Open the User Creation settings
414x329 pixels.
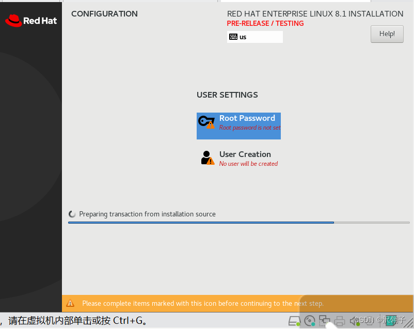(x=239, y=159)
